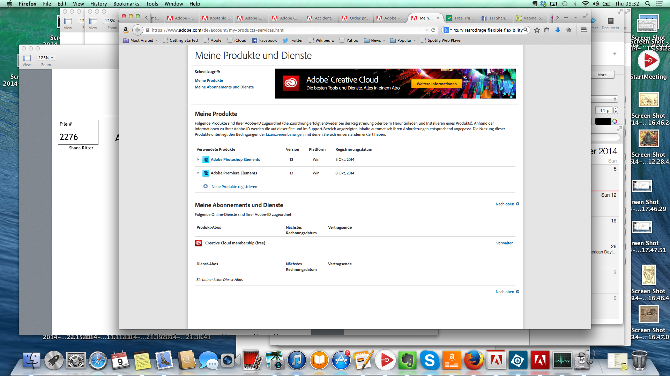The height and width of the screenshot is (376, 670).
Task: Click the Weitere Informationen button
Action: (x=436, y=84)
